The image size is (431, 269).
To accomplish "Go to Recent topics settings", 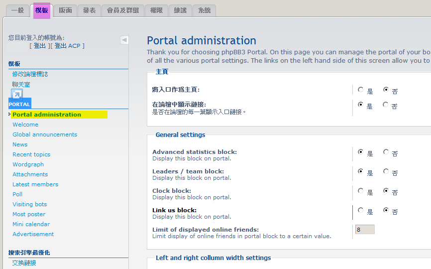I will [x=31, y=154].
